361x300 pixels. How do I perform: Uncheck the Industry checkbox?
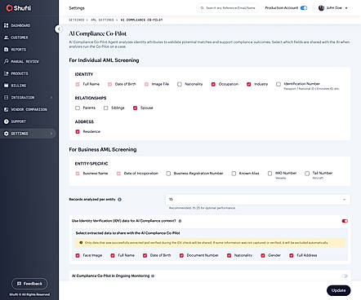(x=248, y=84)
